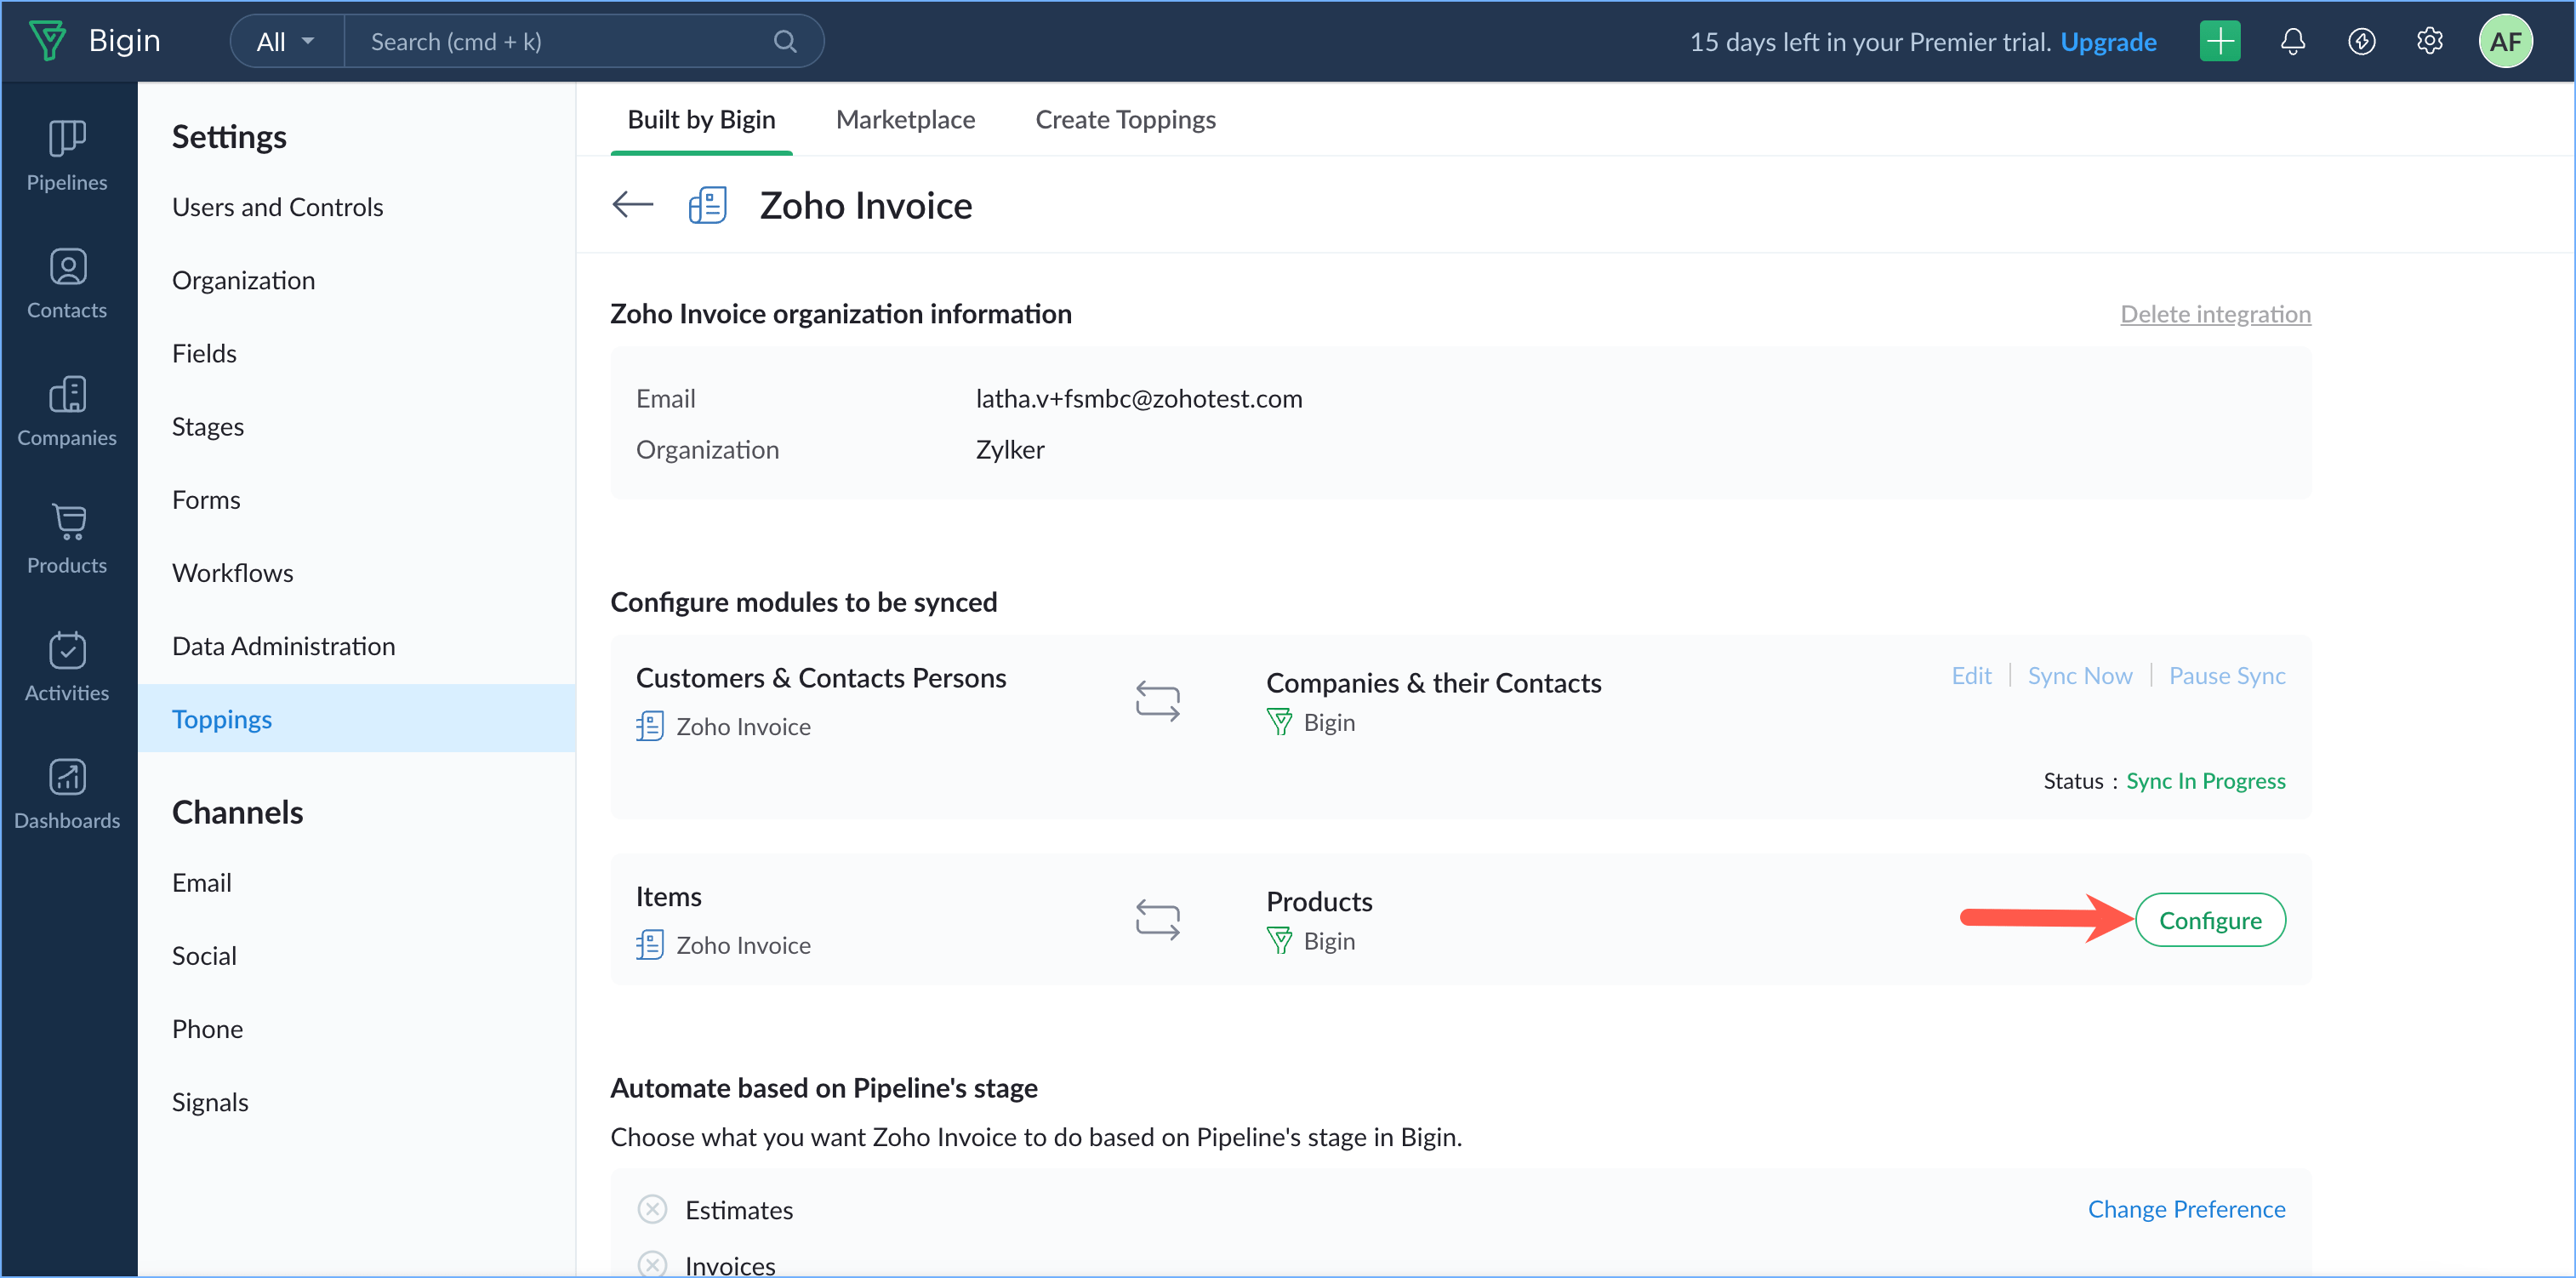Toggle the Estimates circle-x icon
The height and width of the screenshot is (1278, 2576).
(x=652, y=1209)
